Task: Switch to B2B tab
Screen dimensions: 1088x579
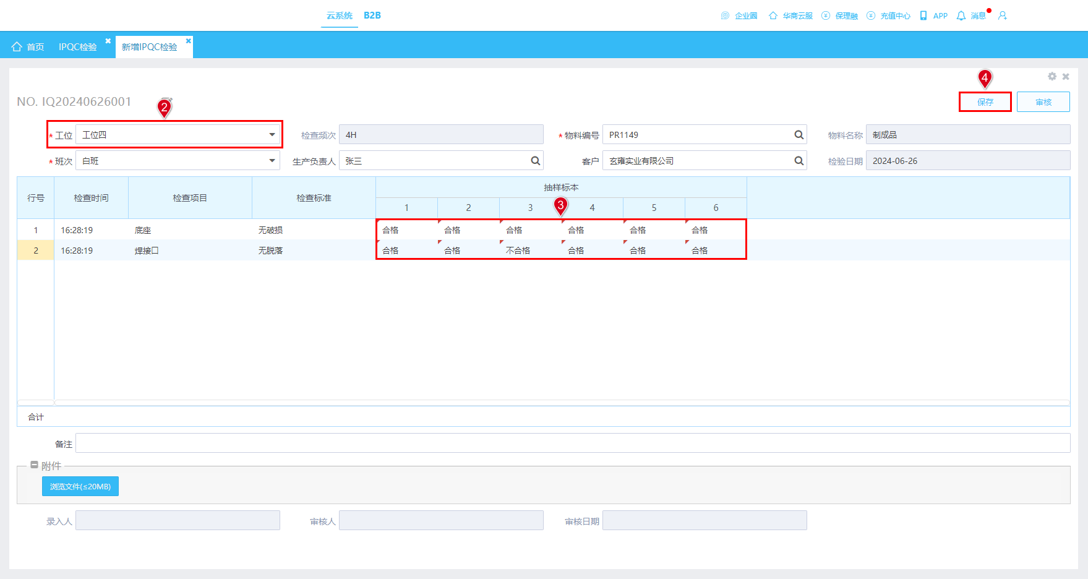Action: pyautogui.click(x=372, y=15)
